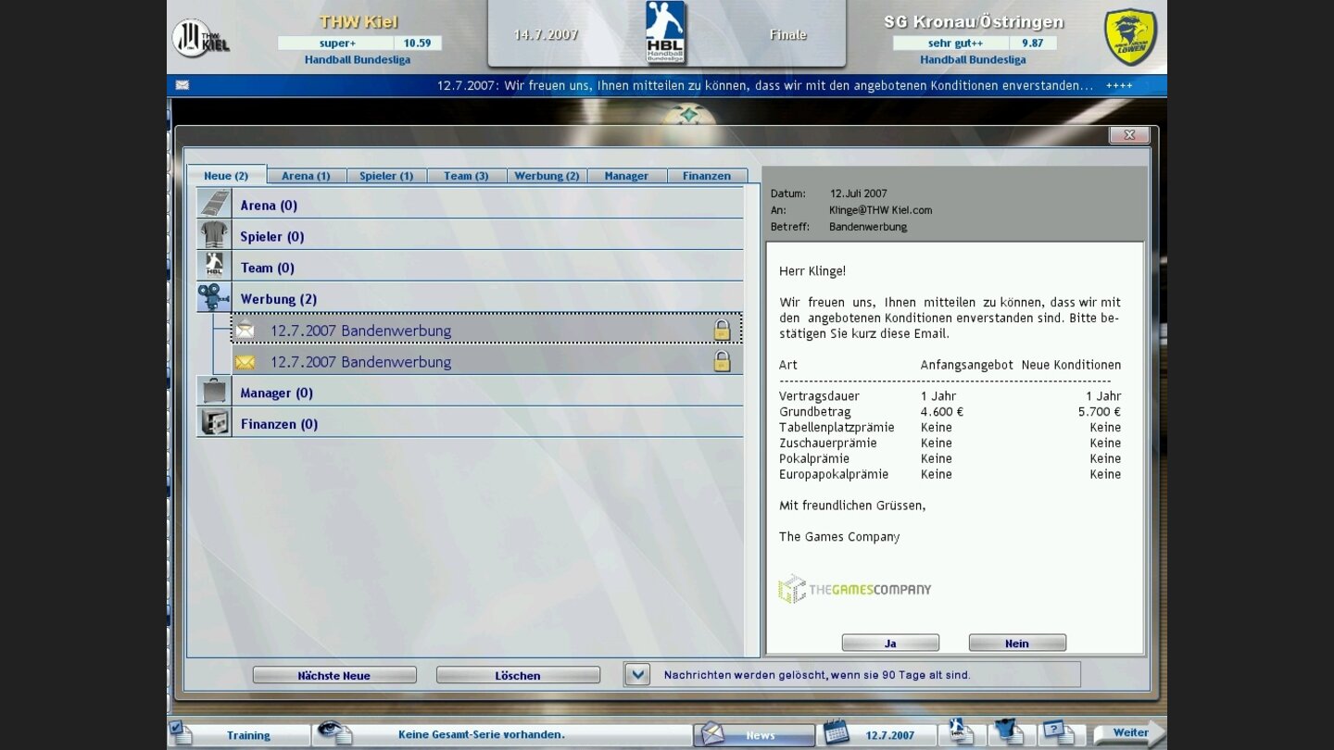Switch to the Arena (1) tab
The image size is (1334, 750).
coord(306,175)
